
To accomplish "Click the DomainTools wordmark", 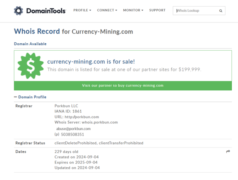I will coord(46,11).
